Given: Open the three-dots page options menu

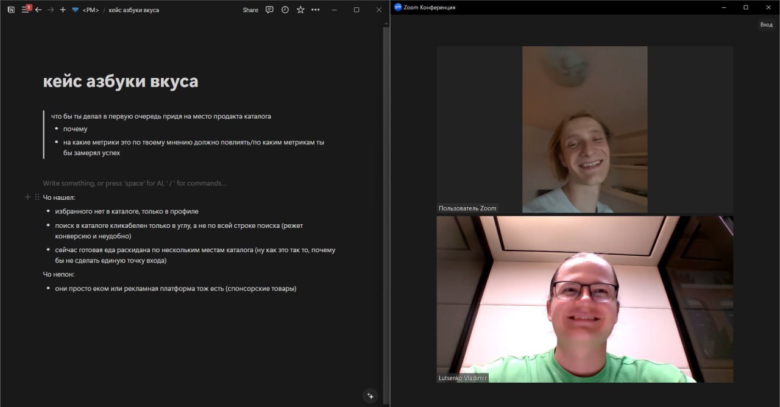Looking at the screenshot, I should point(315,10).
